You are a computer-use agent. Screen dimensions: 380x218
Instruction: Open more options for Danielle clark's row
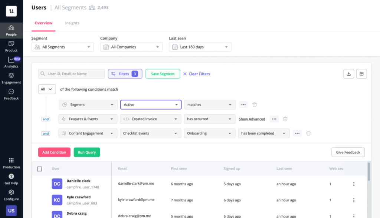[x=354, y=184]
